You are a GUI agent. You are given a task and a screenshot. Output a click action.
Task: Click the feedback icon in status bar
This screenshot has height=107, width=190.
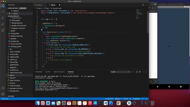click(143, 99)
